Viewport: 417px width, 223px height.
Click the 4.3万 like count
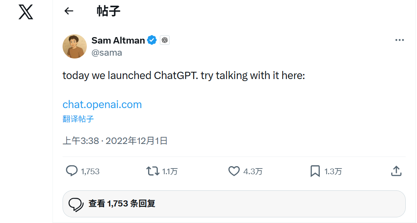click(253, 171)
